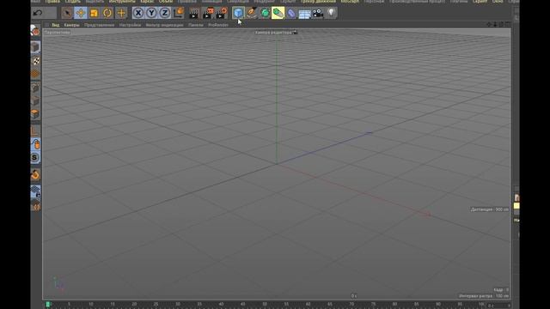Click the Undo arrow icon
Image resolution: width=550 pixels, height=309 pixels.
38,14
